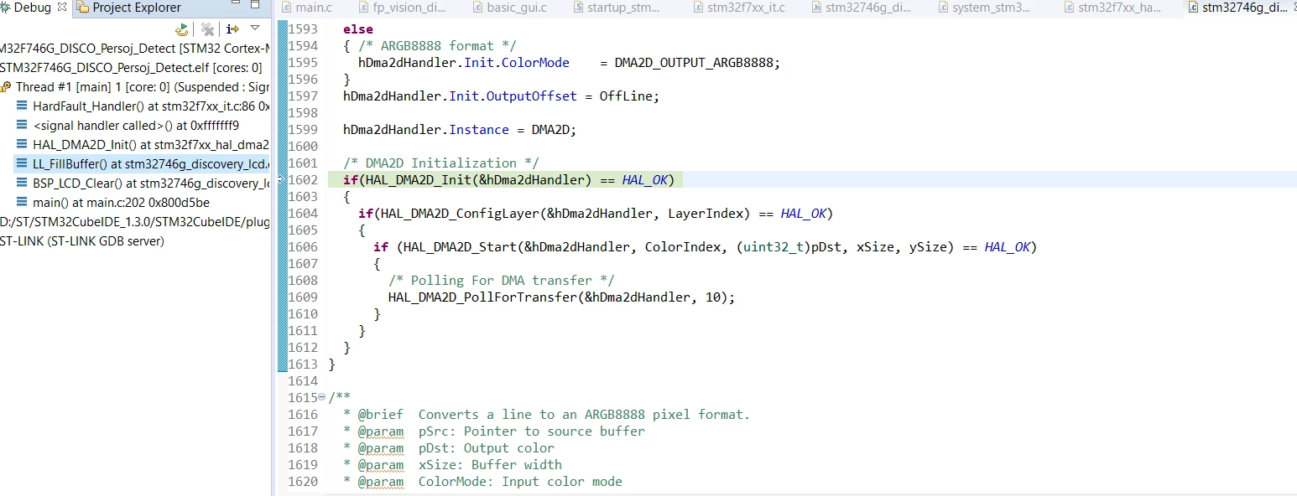
Task: Click HAL_DMA2D_PollForTransfer in line 1609
Action: click(482, 297)
